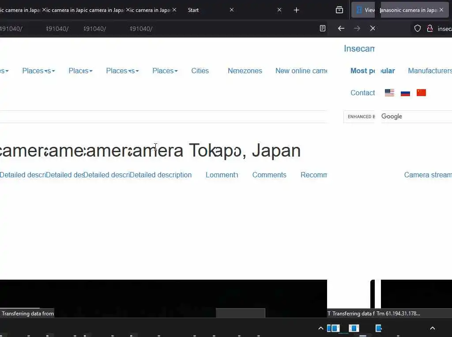Switch to the Start tab
Image resolution: width=452 pixels, height=337 pixels.
193,10
